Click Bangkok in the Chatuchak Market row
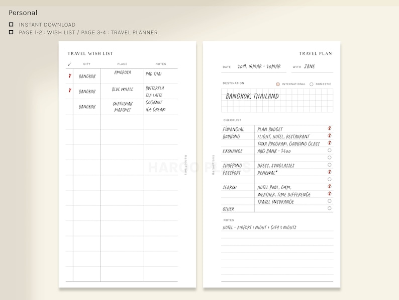Viewport: 399px width, 300px height. 87,107
